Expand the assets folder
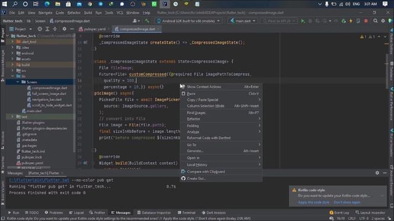 (12, 59)
